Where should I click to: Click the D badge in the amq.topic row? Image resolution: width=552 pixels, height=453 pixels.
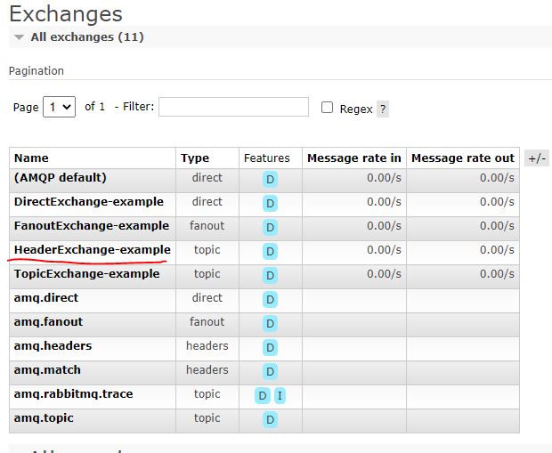(x=270, y=419)
